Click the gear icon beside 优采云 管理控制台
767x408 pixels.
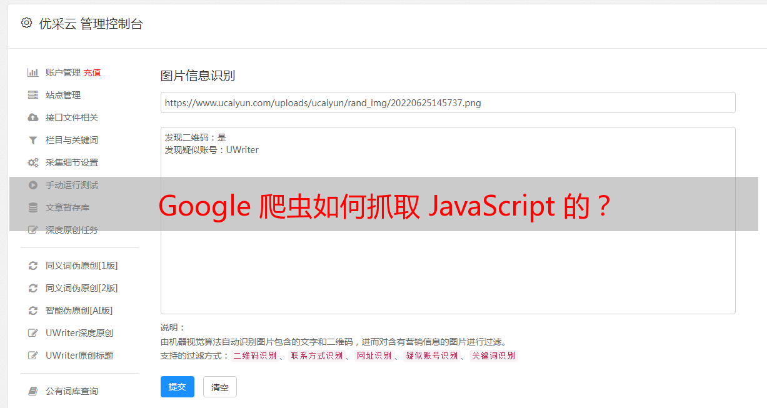26,23
